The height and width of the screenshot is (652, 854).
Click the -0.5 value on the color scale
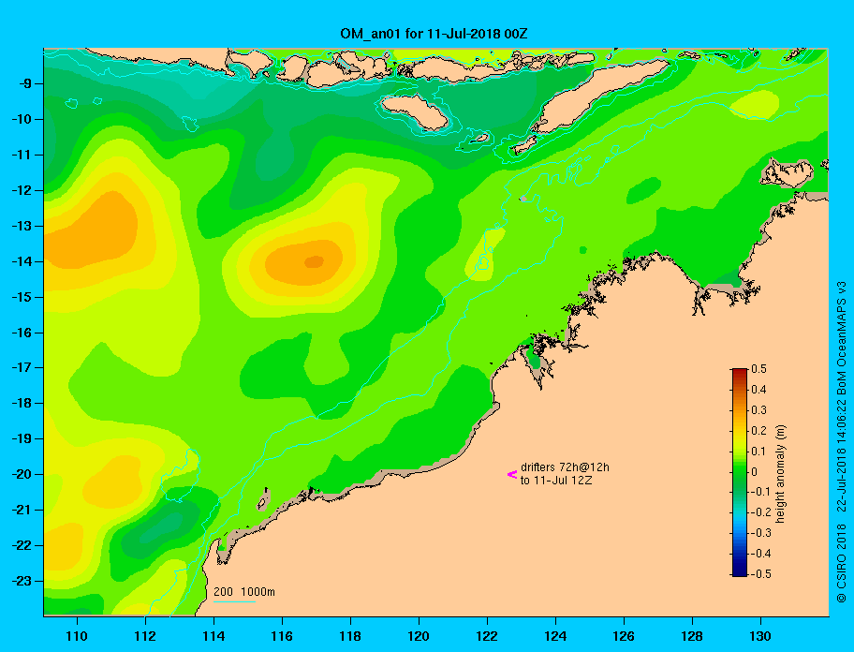click(760, 574)
